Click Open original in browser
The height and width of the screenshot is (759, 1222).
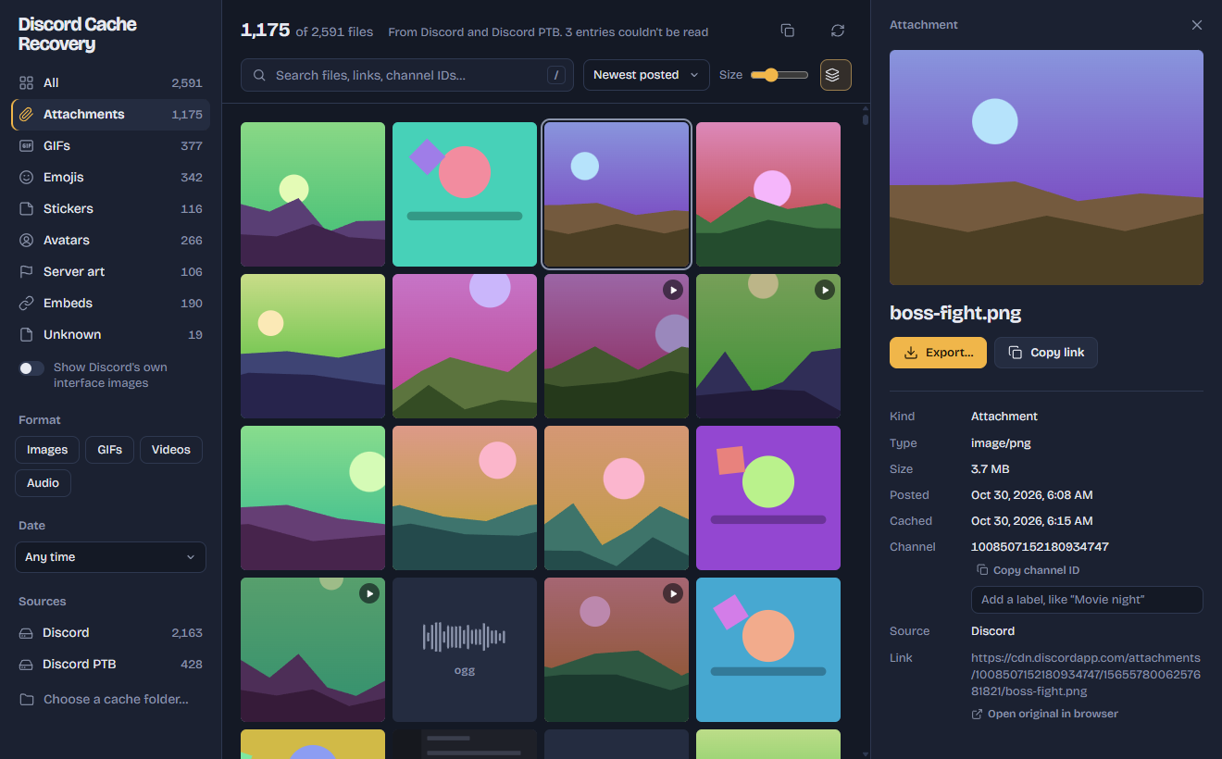[1045, 714]
